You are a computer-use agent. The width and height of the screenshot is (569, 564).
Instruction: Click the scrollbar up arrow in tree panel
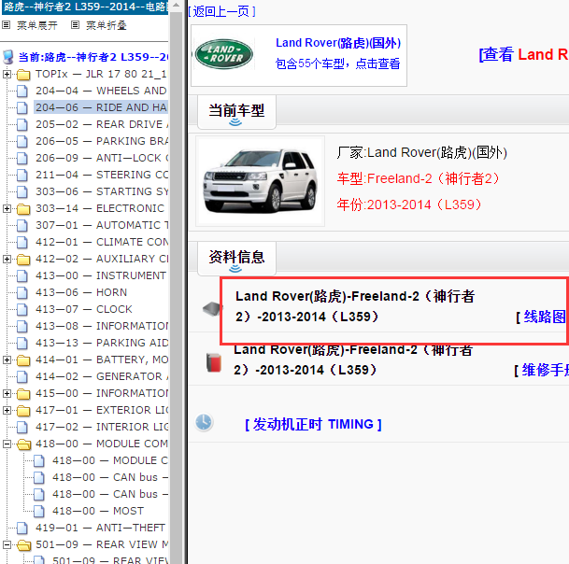click(176, 5)
